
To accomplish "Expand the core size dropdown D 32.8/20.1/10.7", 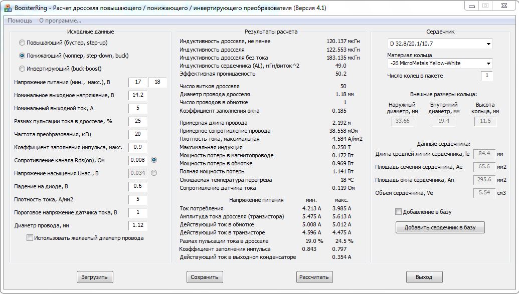I will [x=440, y=44].
